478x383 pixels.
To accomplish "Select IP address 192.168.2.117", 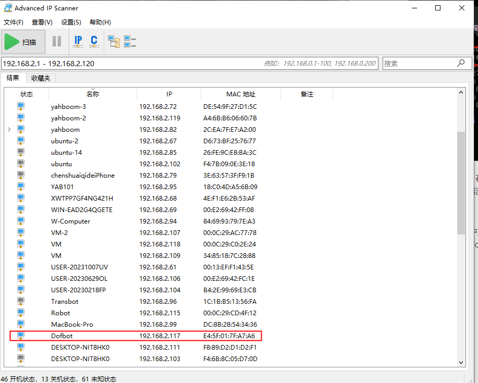I will tap(160, 336).
